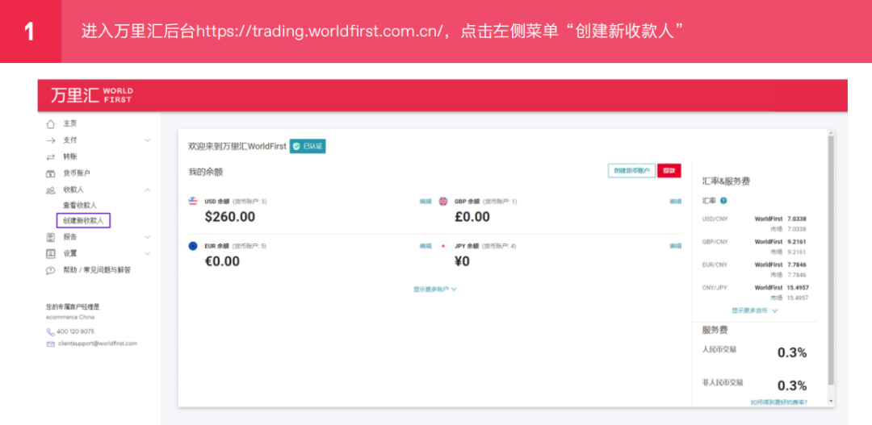Screen dimensions: 872x425
Task: Click the GBP/CNY rate row label
Action: pyautogui.click(x=715, y=242)
